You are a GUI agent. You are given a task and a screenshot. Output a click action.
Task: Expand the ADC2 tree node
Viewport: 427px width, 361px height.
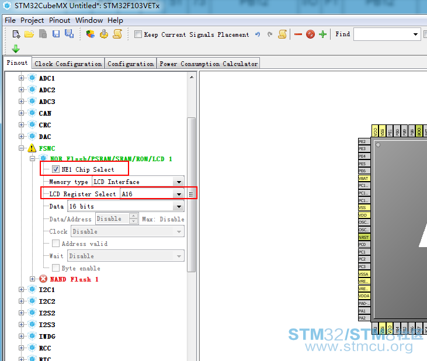click(x=21, y=89)
